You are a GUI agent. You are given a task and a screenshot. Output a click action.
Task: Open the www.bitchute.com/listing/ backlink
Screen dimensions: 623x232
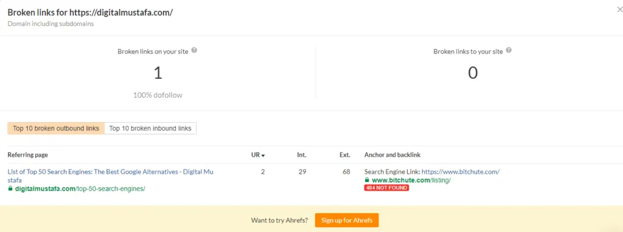coord(411,180)
